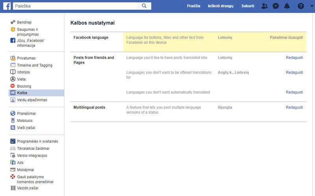
Task: Open Blocking settings section
Action: click(24, 86)
